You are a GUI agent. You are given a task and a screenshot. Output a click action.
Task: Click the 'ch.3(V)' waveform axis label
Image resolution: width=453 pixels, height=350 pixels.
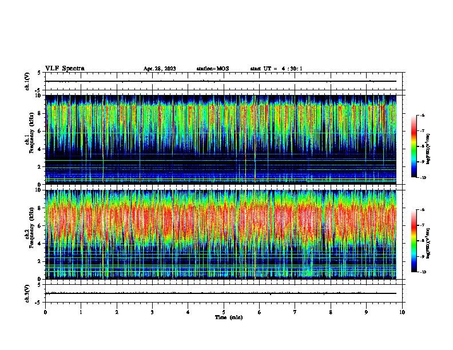pyautogui.click(x=27, y=293)
